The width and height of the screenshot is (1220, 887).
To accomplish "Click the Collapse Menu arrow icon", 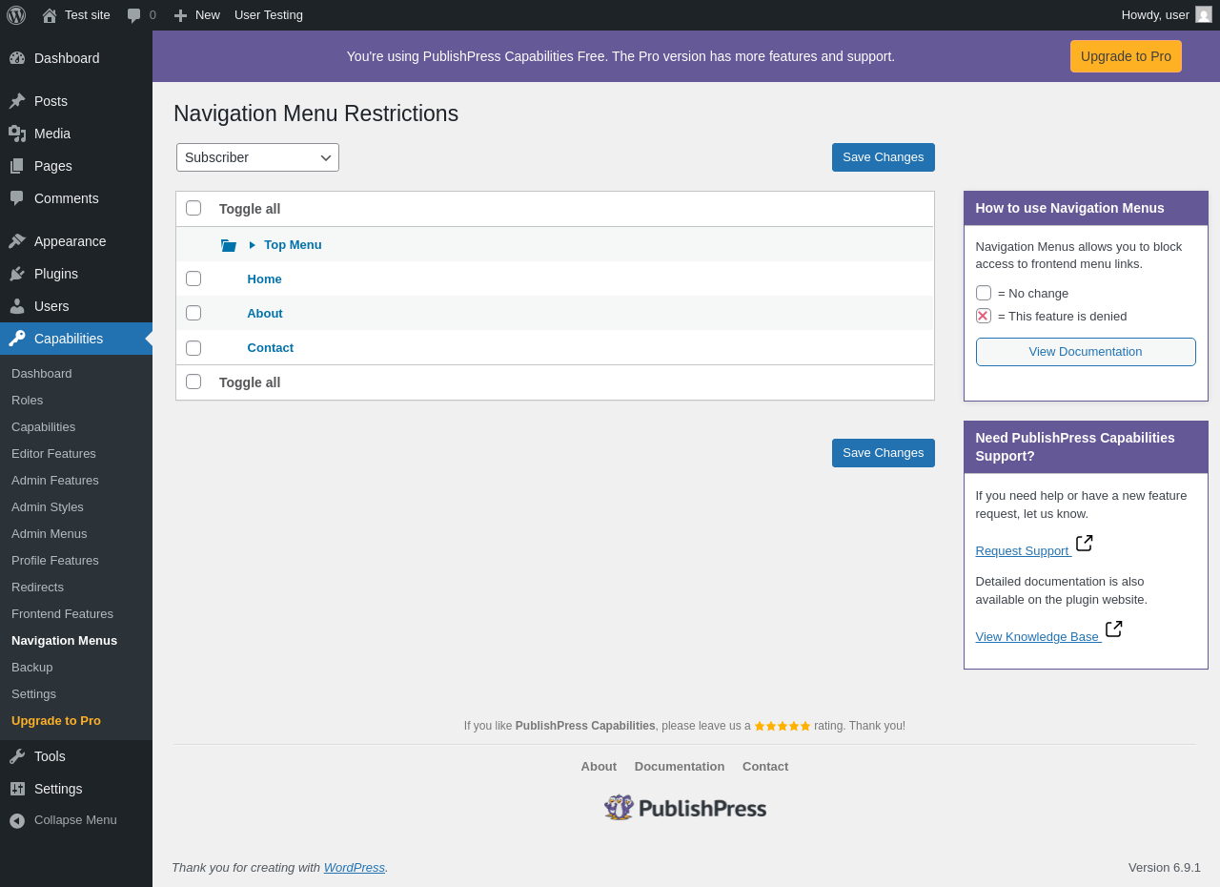I will (x=17, y=820).
